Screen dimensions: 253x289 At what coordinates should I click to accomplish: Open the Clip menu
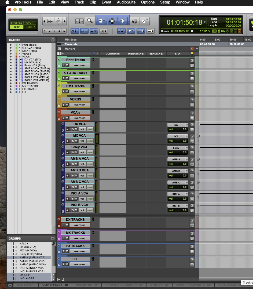[x=93, y=2]
